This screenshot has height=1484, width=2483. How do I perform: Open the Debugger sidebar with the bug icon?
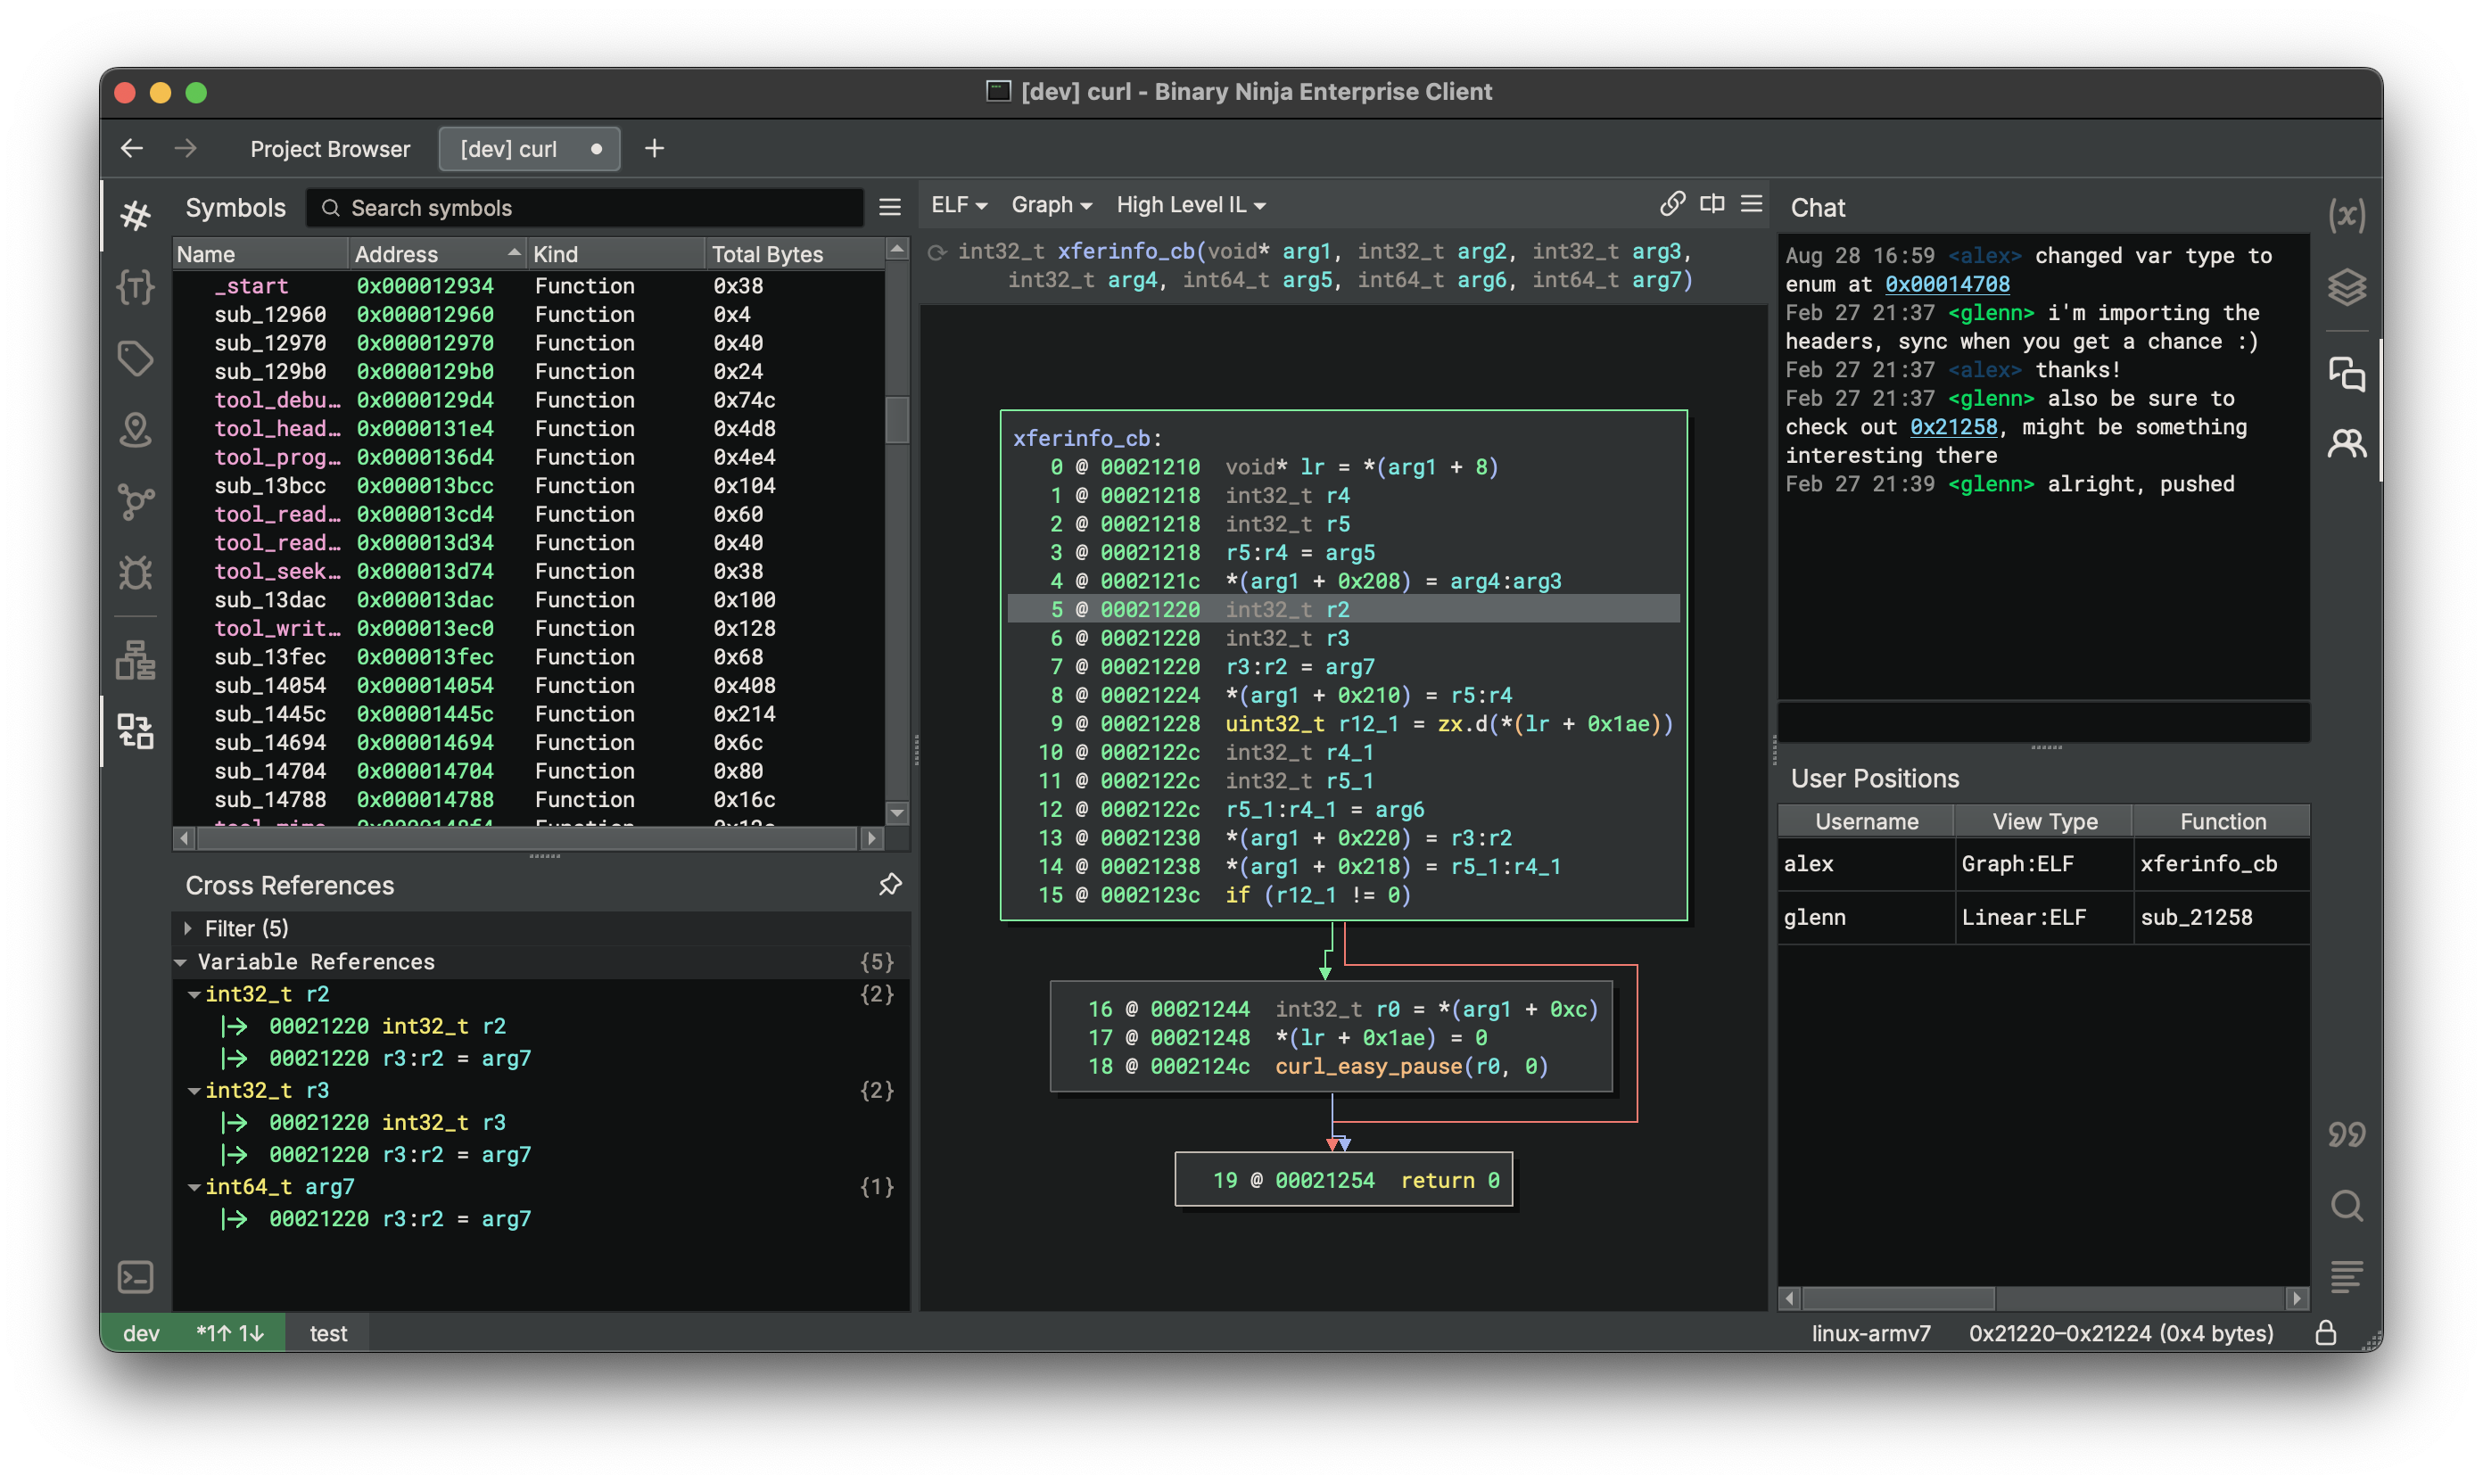tap(136, 573)
